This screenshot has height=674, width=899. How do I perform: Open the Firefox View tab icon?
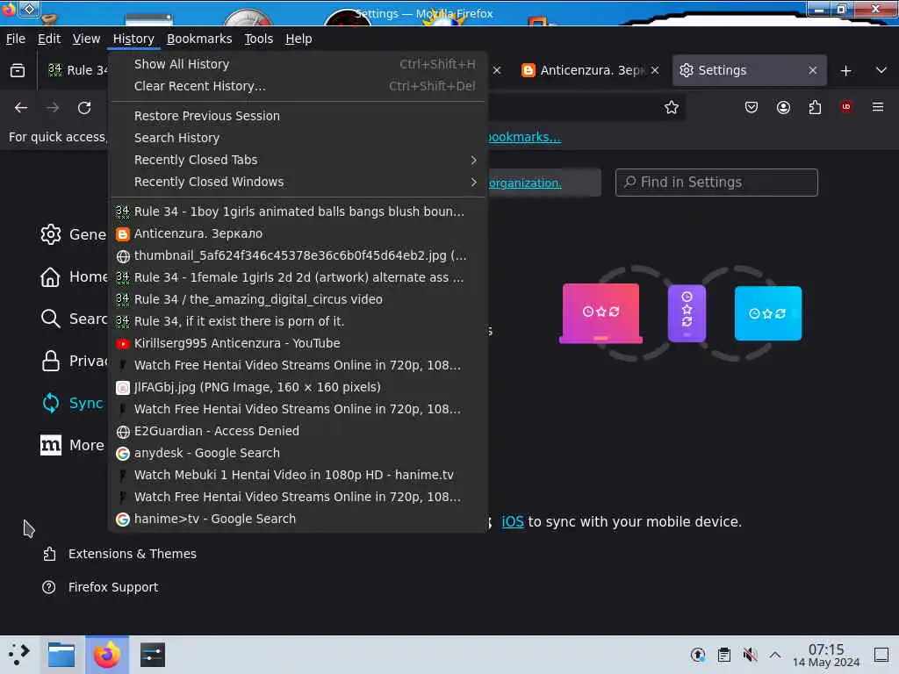click(x=18, y=70)
